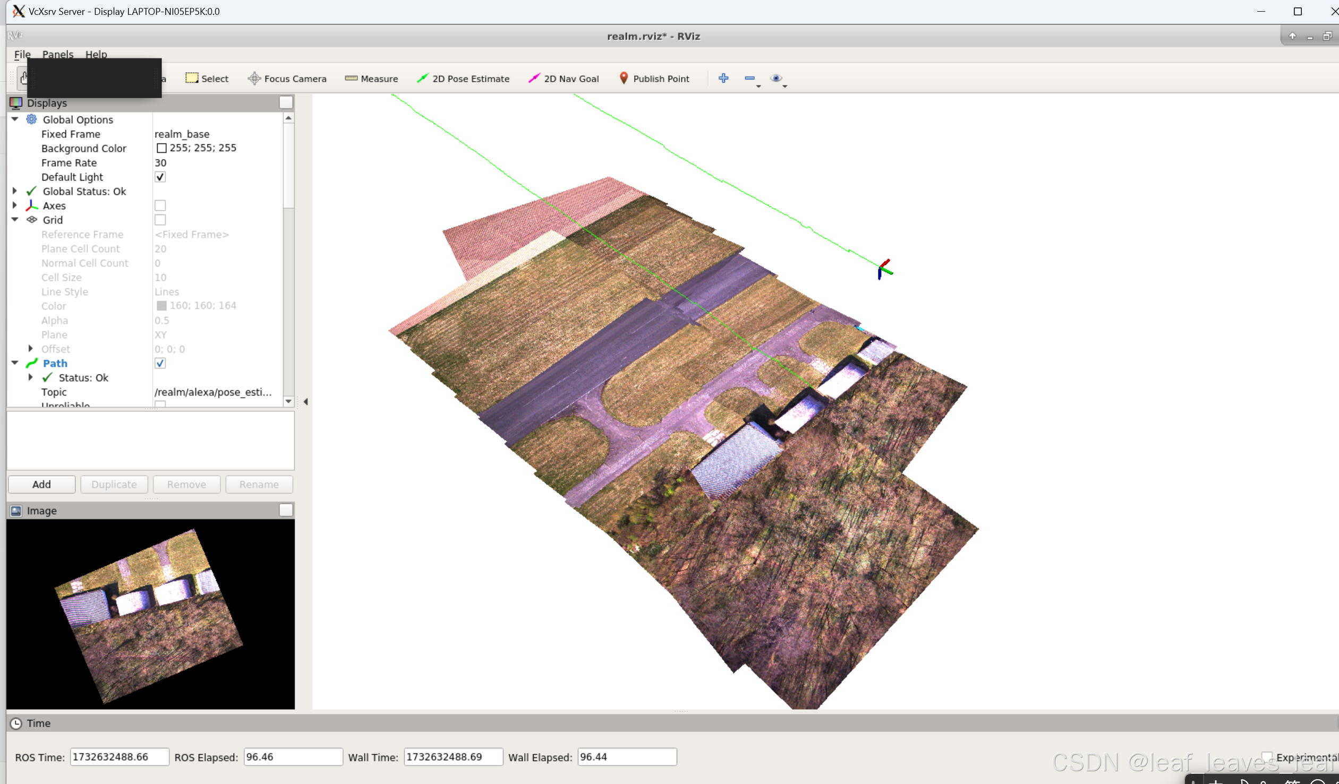Collapse the Global Options tree node
This screenshot has width=1339, height=784.
coord(15,119)
